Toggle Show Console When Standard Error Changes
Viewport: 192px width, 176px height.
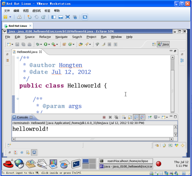(x=142, y=117)
